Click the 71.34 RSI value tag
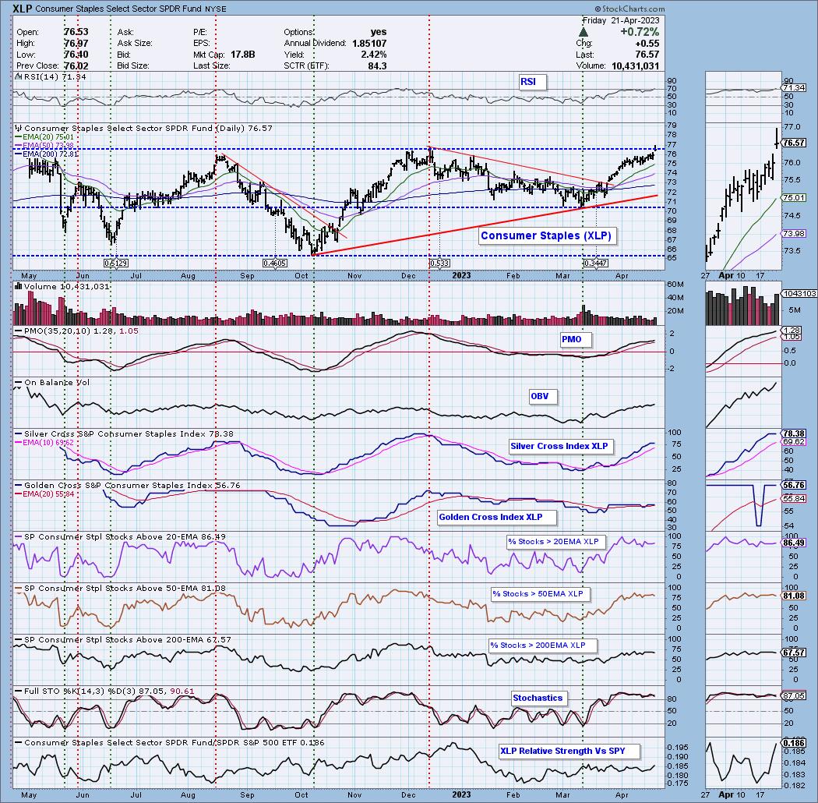The image size is (818, 803). (x=794, y=88)
